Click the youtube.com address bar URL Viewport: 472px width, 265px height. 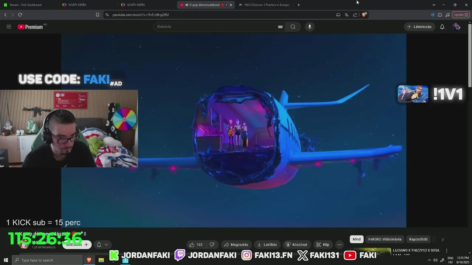click(x=140, y=15)
